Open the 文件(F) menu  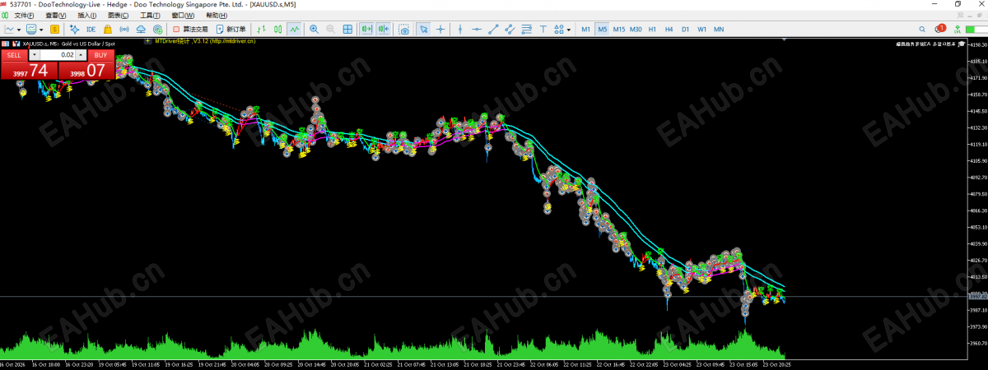coord(24,16)
